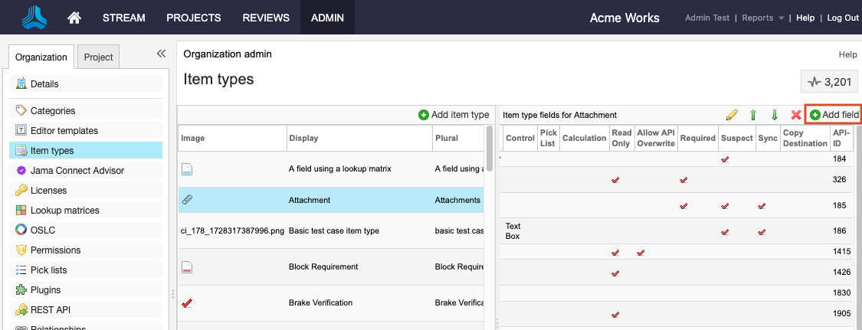Open Lookup matrices in the sidebar

tap(86, 211)
